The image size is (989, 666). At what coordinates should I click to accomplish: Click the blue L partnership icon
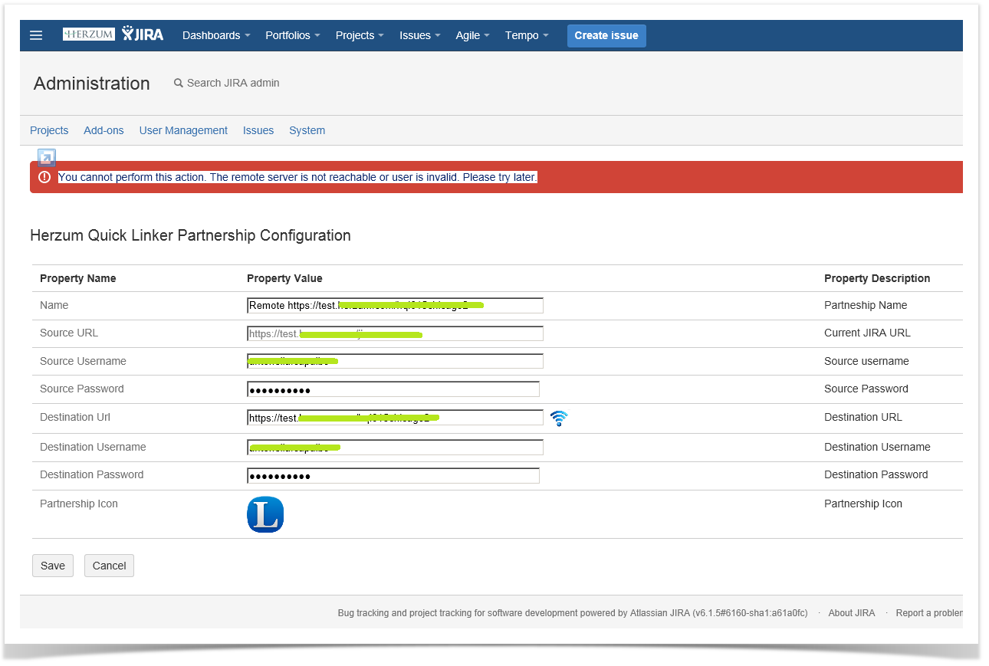265,515
